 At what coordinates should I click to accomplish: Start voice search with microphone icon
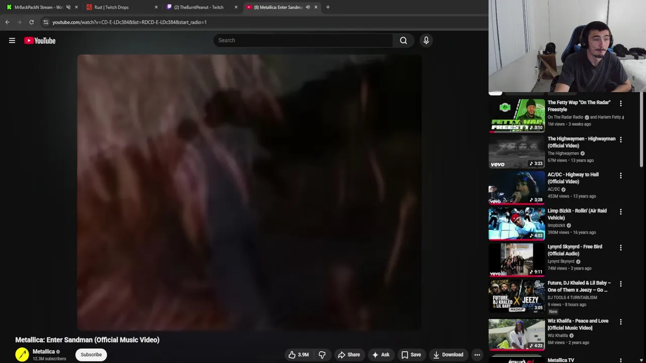click(426, 40)
